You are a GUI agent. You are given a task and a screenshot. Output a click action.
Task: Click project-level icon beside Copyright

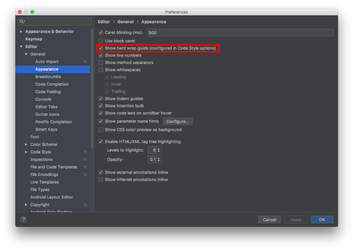pyautogui.click(x=85, y=205)
